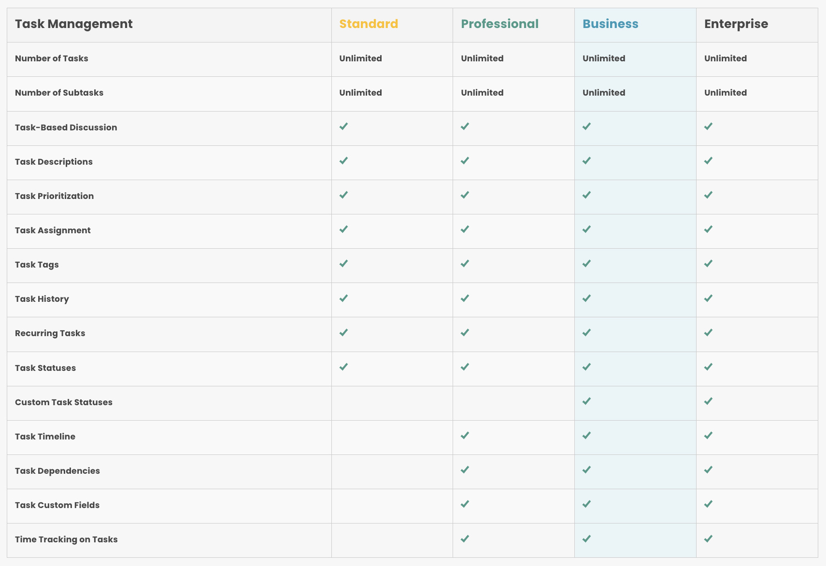Click the Enterprise checkmark for Task Assignment
Screen dimensions: 826x566
pos(708,229)
